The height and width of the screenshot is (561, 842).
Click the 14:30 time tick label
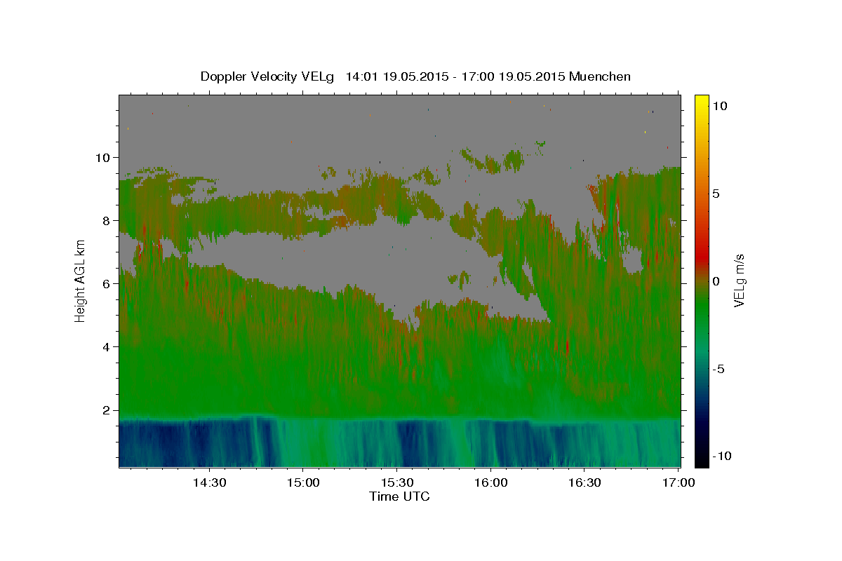[209, 482]
